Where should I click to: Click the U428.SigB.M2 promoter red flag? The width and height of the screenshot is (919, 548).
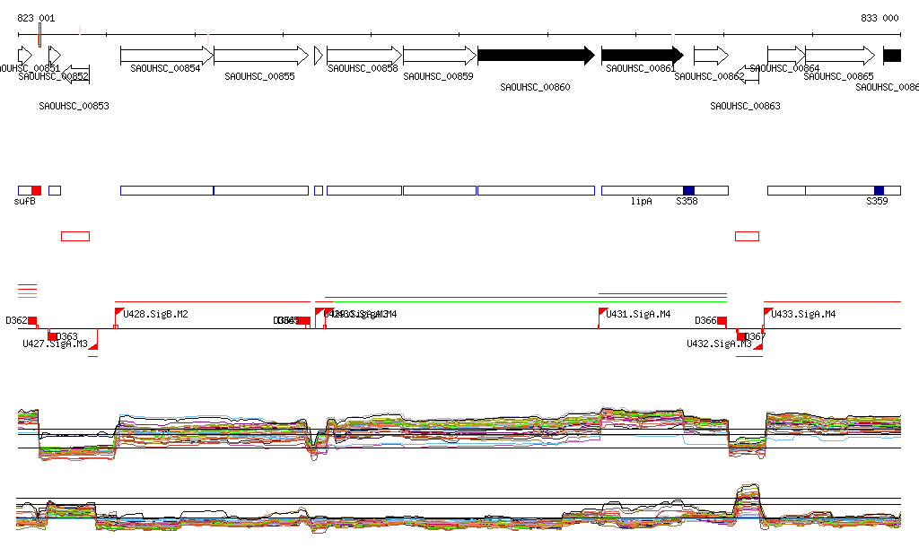pyautogui.click(x=119, y=312)
